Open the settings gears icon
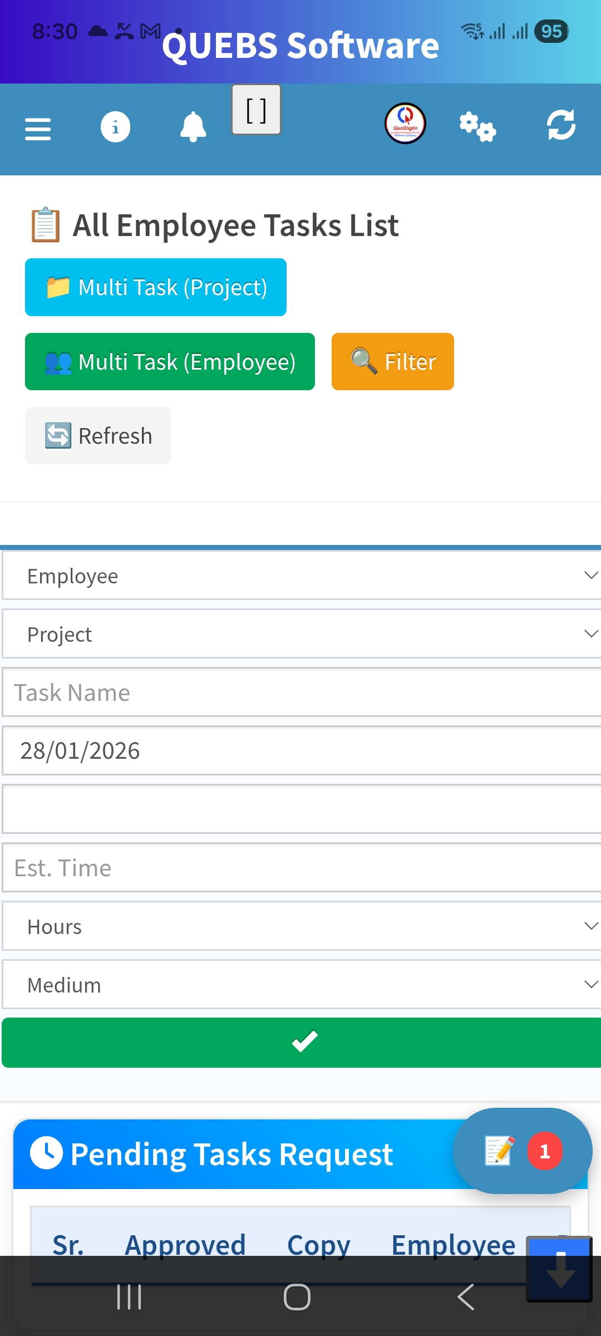Screen dimensions: 601x1336 click(477, 127)
